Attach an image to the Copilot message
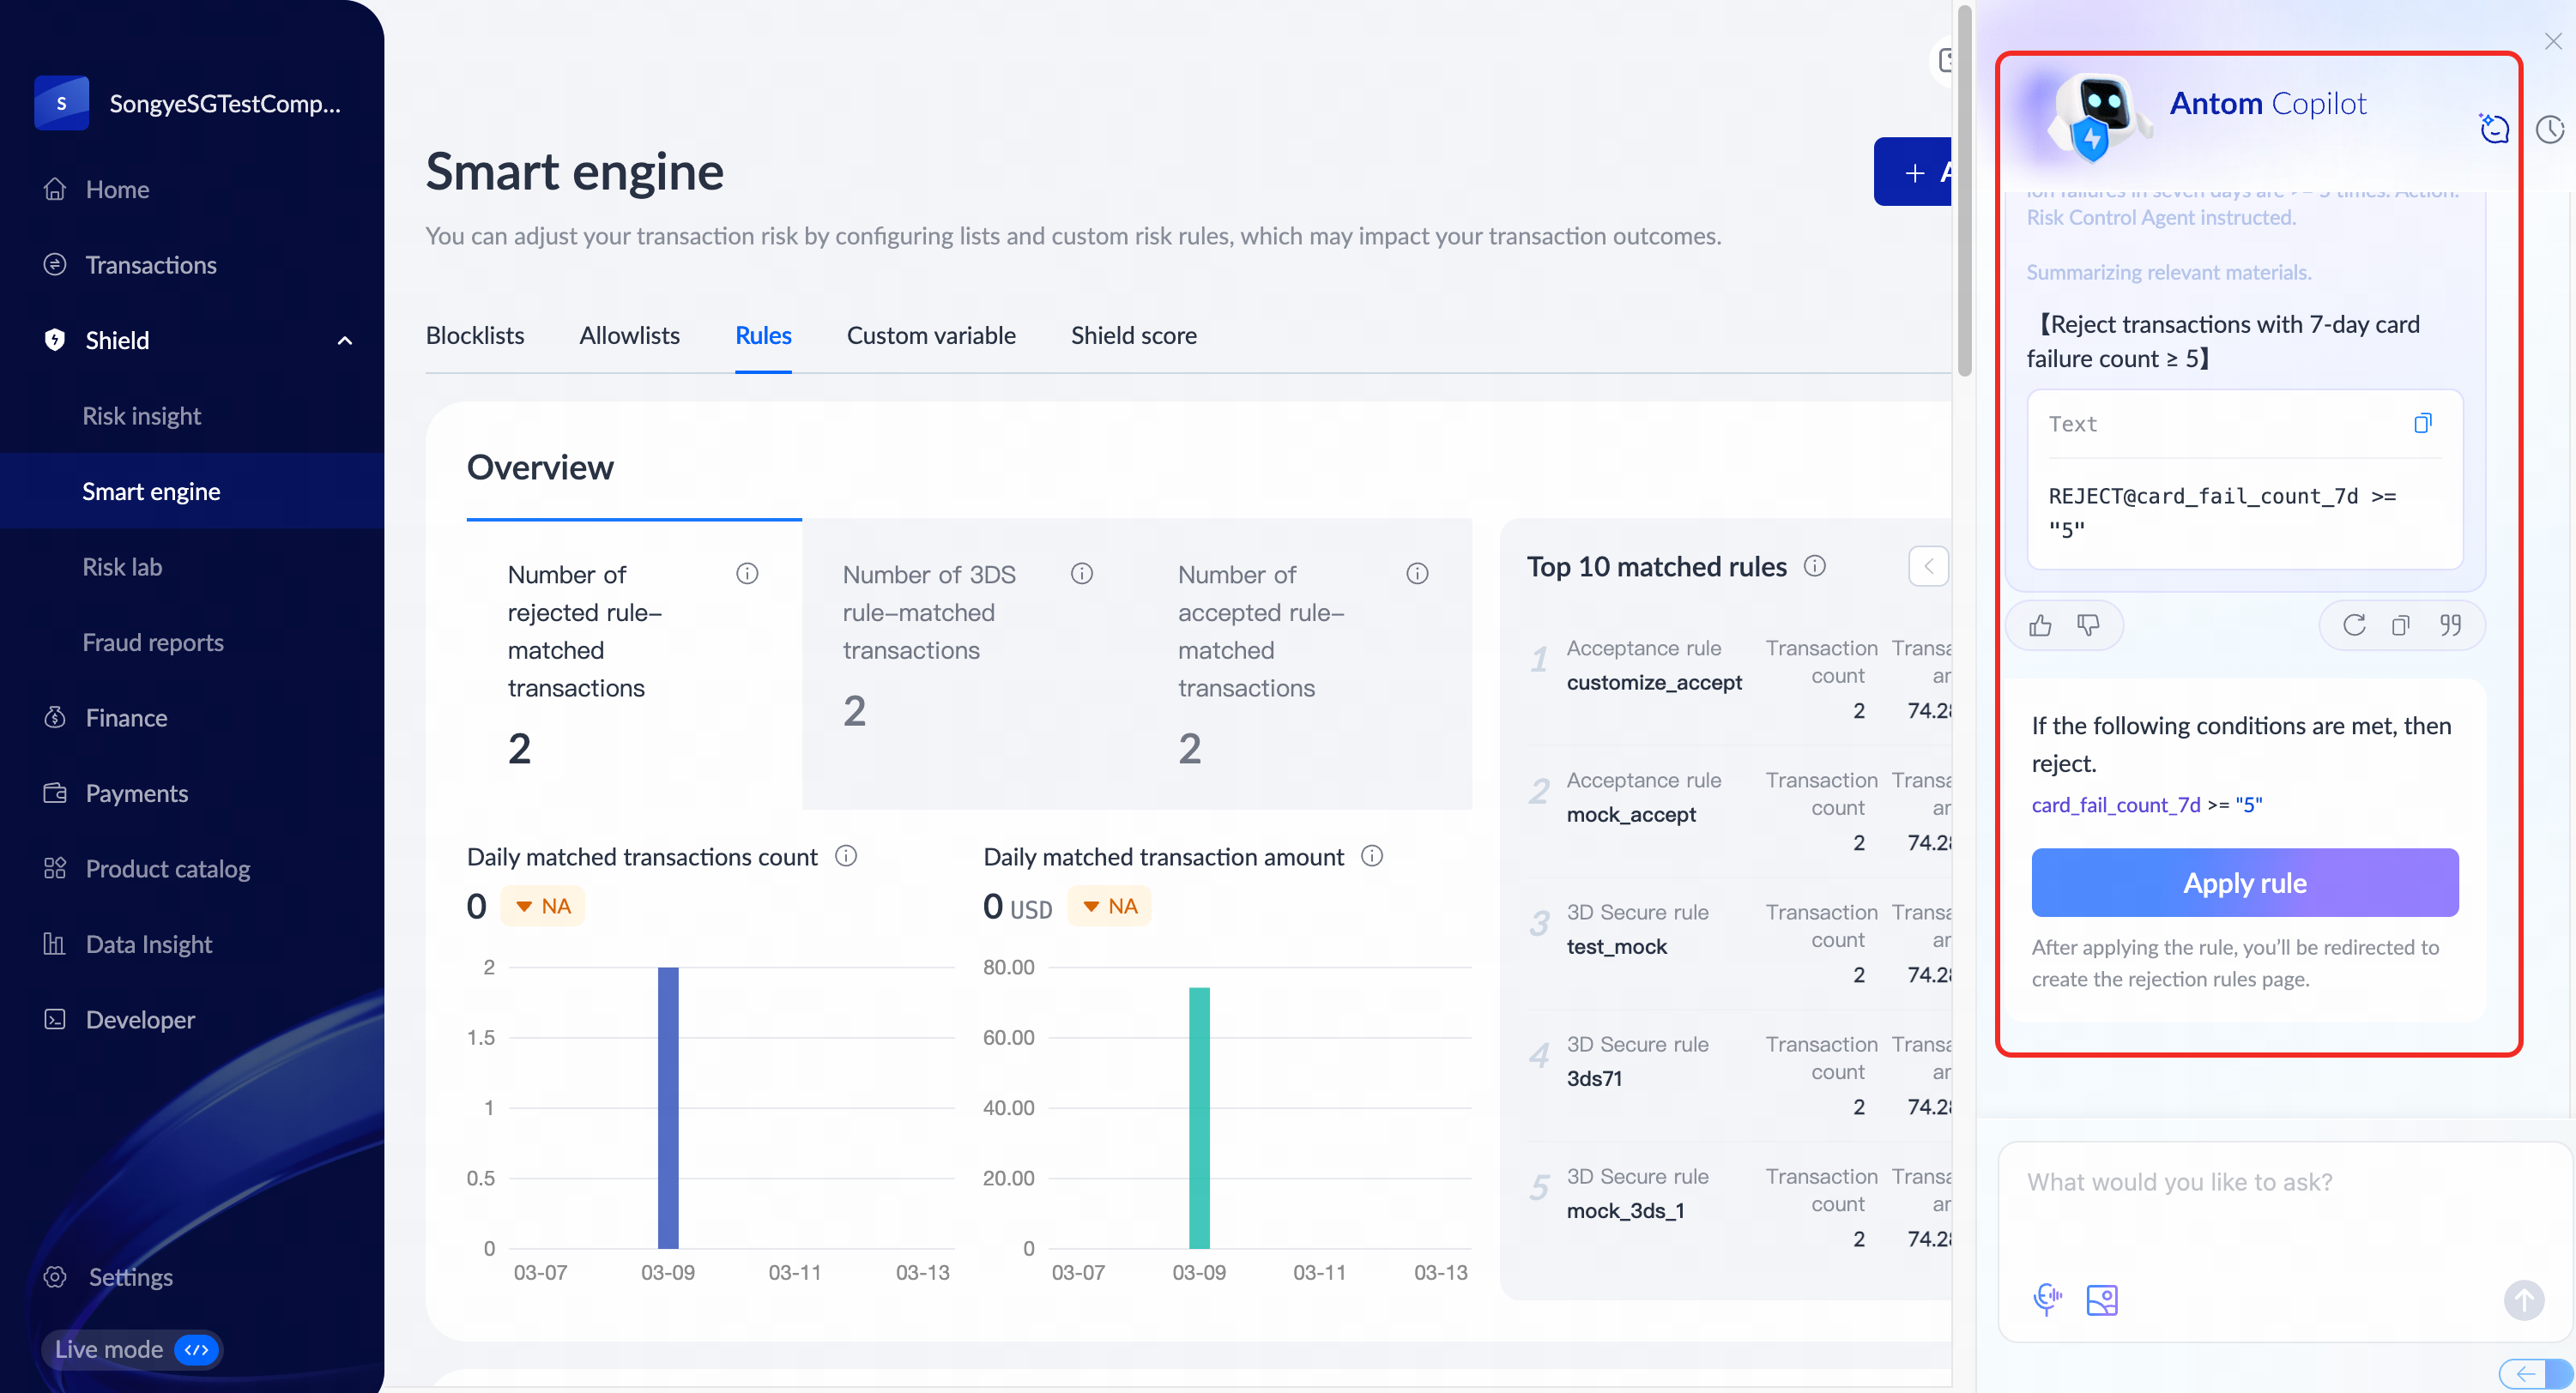 2102,1299
